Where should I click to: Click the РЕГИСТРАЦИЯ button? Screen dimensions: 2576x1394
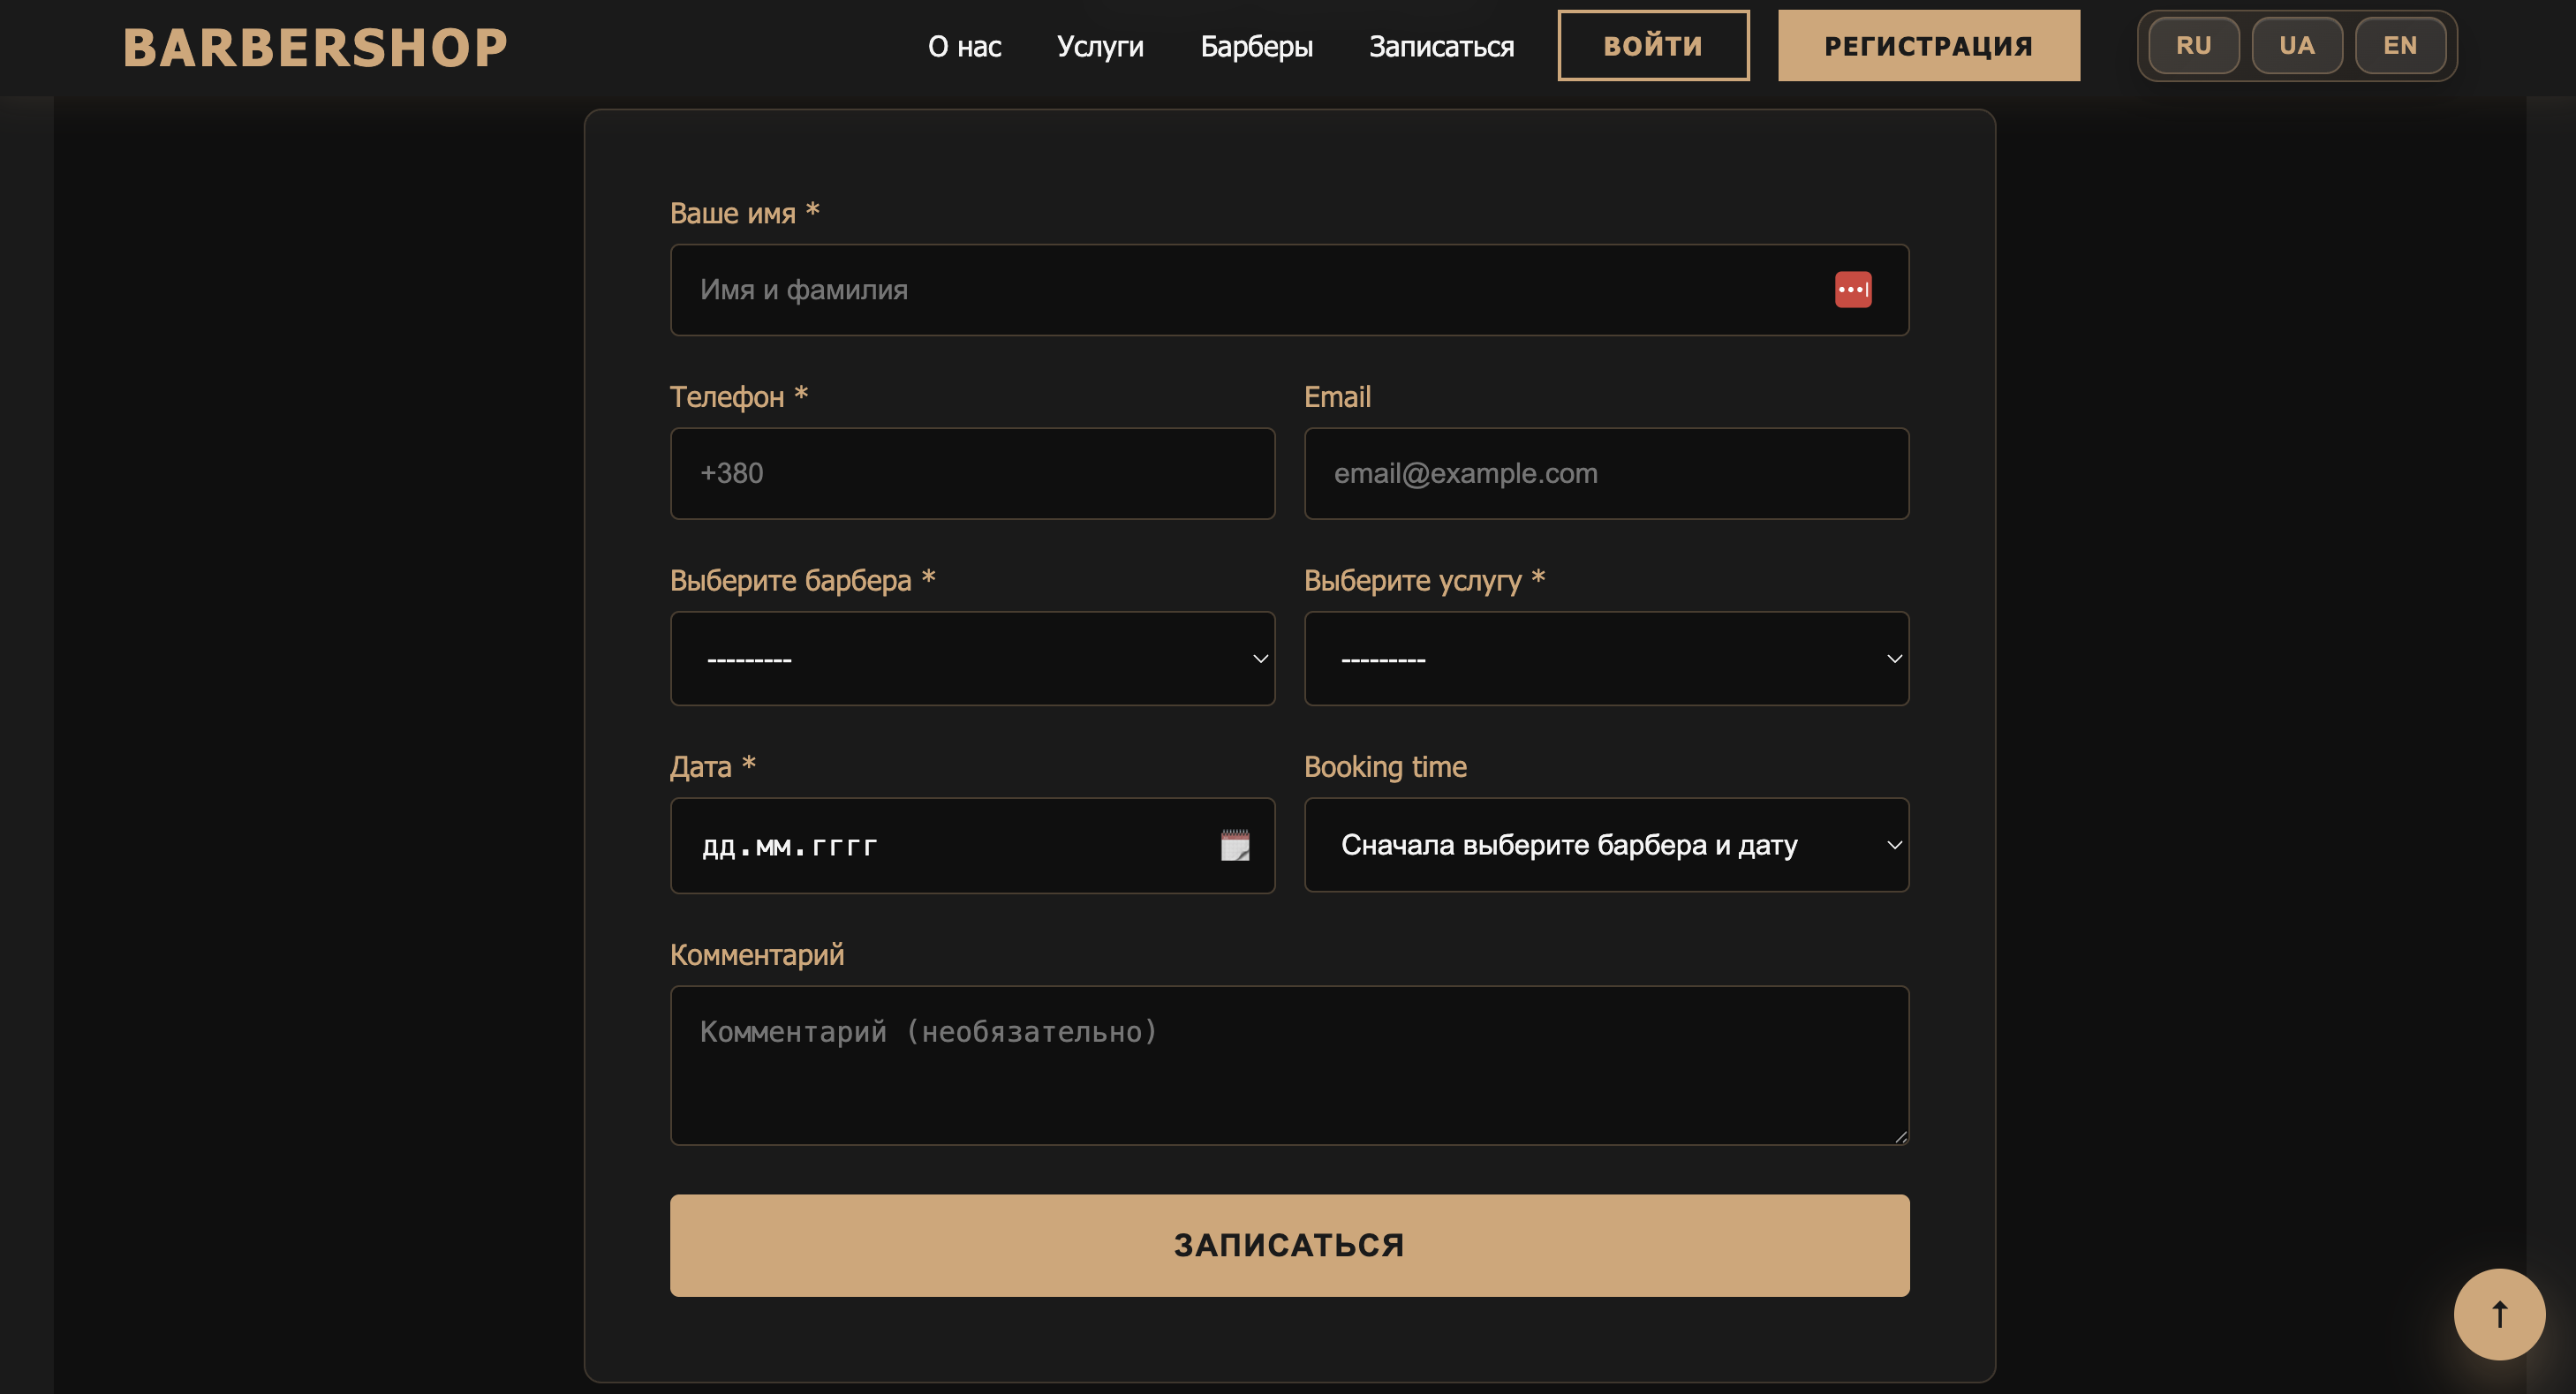pyautogui.click(x=1928, y=46)
